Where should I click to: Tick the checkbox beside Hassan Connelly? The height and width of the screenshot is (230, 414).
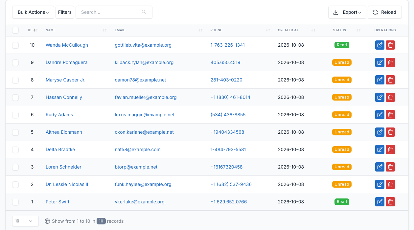(15, 98)
